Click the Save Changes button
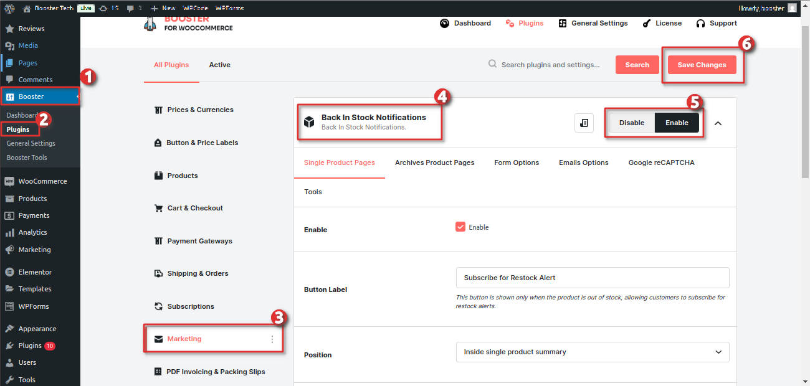 pyautogui.click(x=702, y=65)
